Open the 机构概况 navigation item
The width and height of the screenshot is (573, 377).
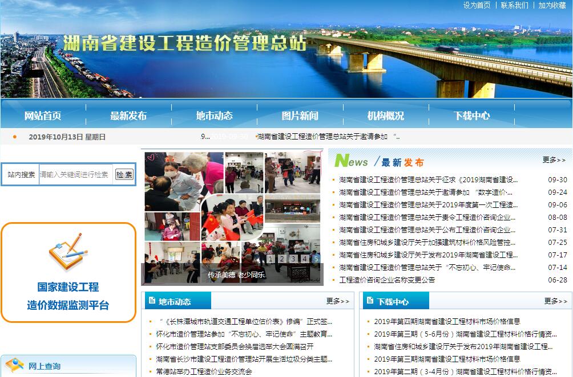click(386, 116)
